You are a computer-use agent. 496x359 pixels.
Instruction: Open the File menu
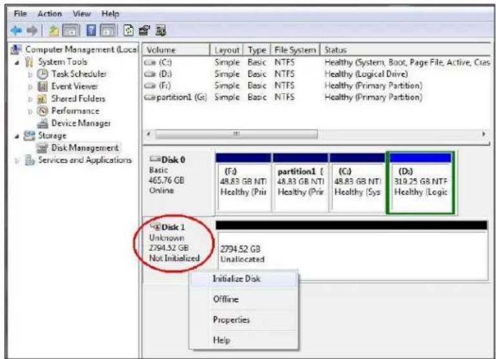pyautogui.click(x=20, y=14)
